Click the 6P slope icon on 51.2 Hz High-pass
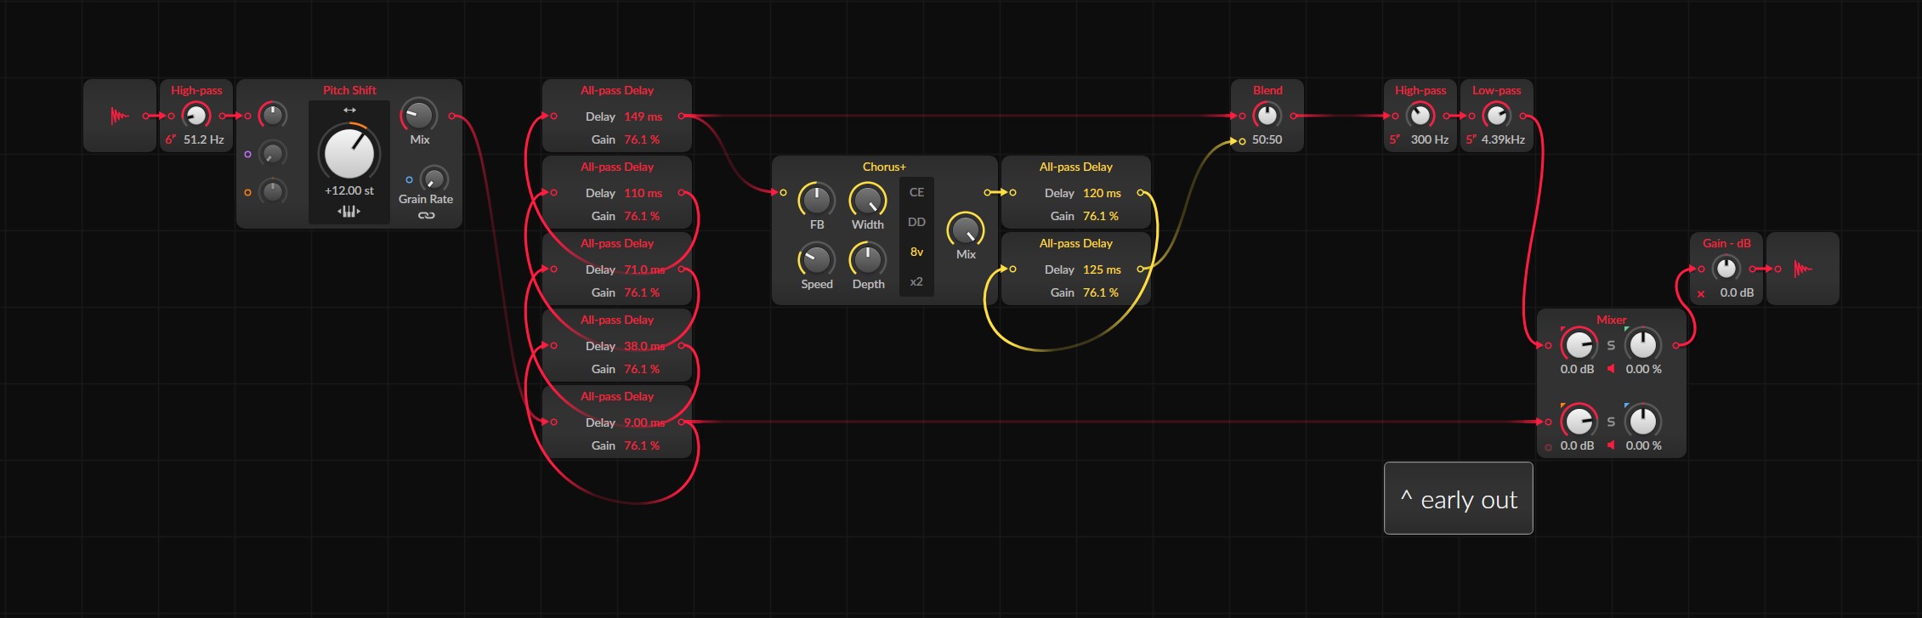The image size is (1922, 618). 170,139
